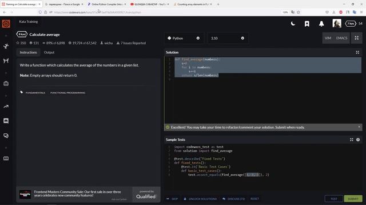Open the briefcase sidebar icon
Viewport: 366px width, 205px height.
[6, 84]
